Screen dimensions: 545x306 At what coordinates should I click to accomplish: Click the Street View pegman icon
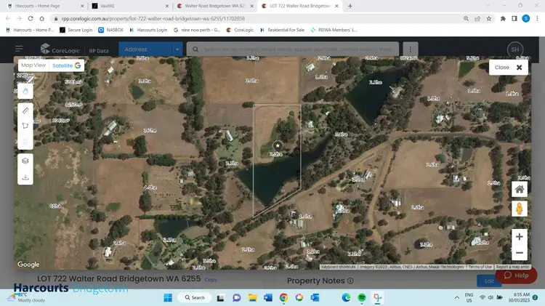tap(520, 209)
